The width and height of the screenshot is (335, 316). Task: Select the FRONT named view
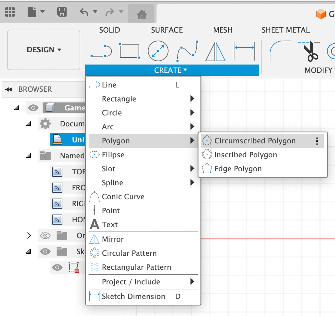(68, 188)
